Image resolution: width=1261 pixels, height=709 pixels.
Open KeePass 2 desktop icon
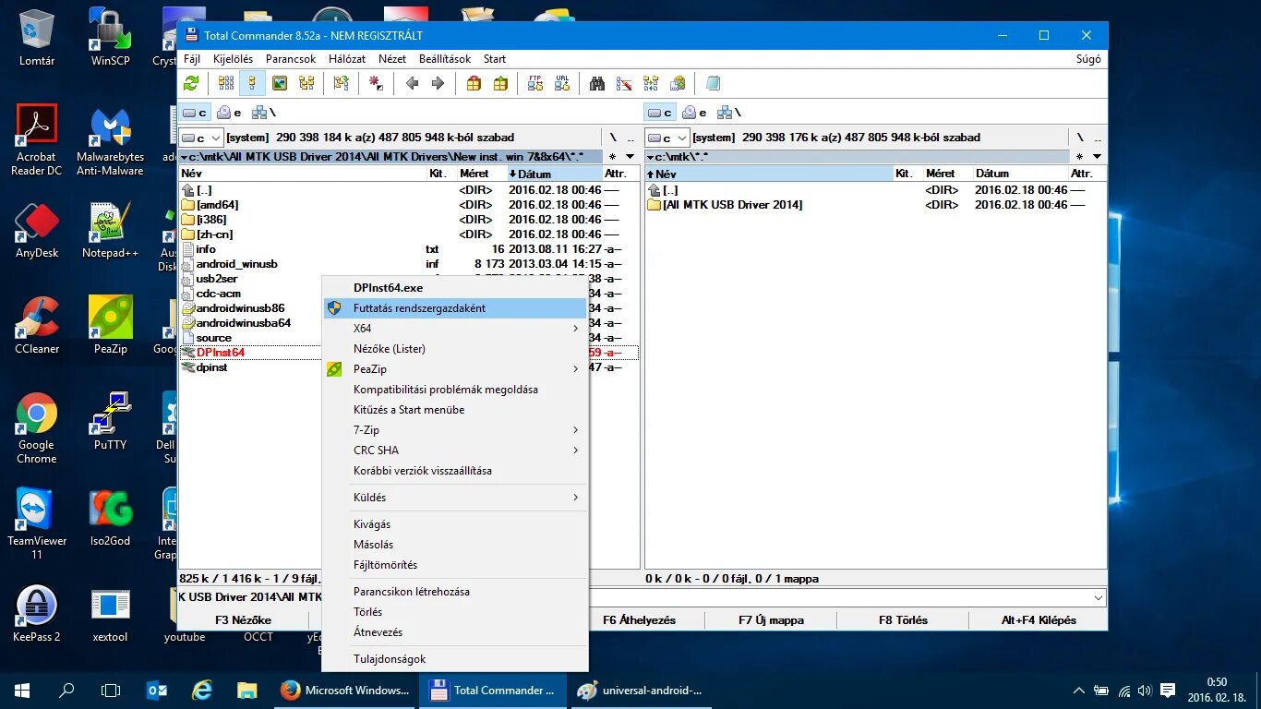(x=37, y=613)
